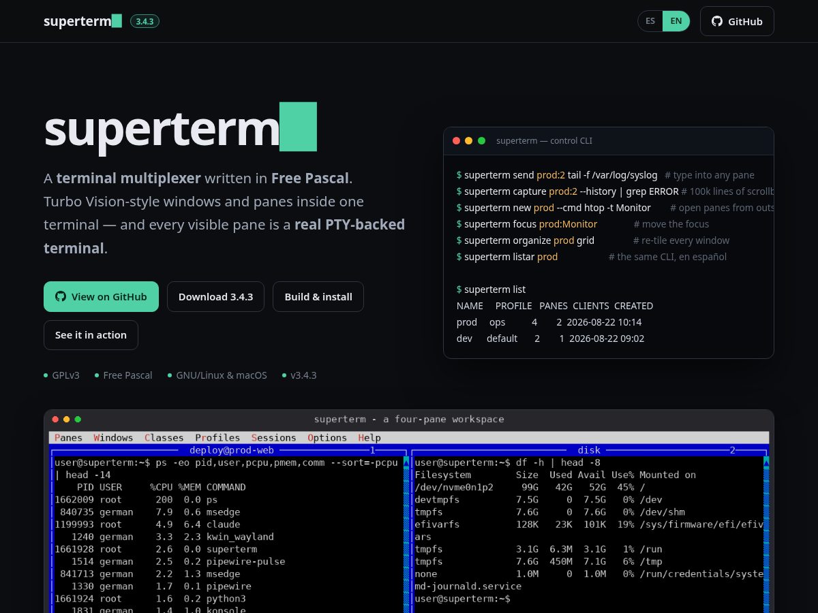Click the 'superterm new prod' command line
This screenshot has height=613, width=818.
pyautogui.click(x=554, y=208)
